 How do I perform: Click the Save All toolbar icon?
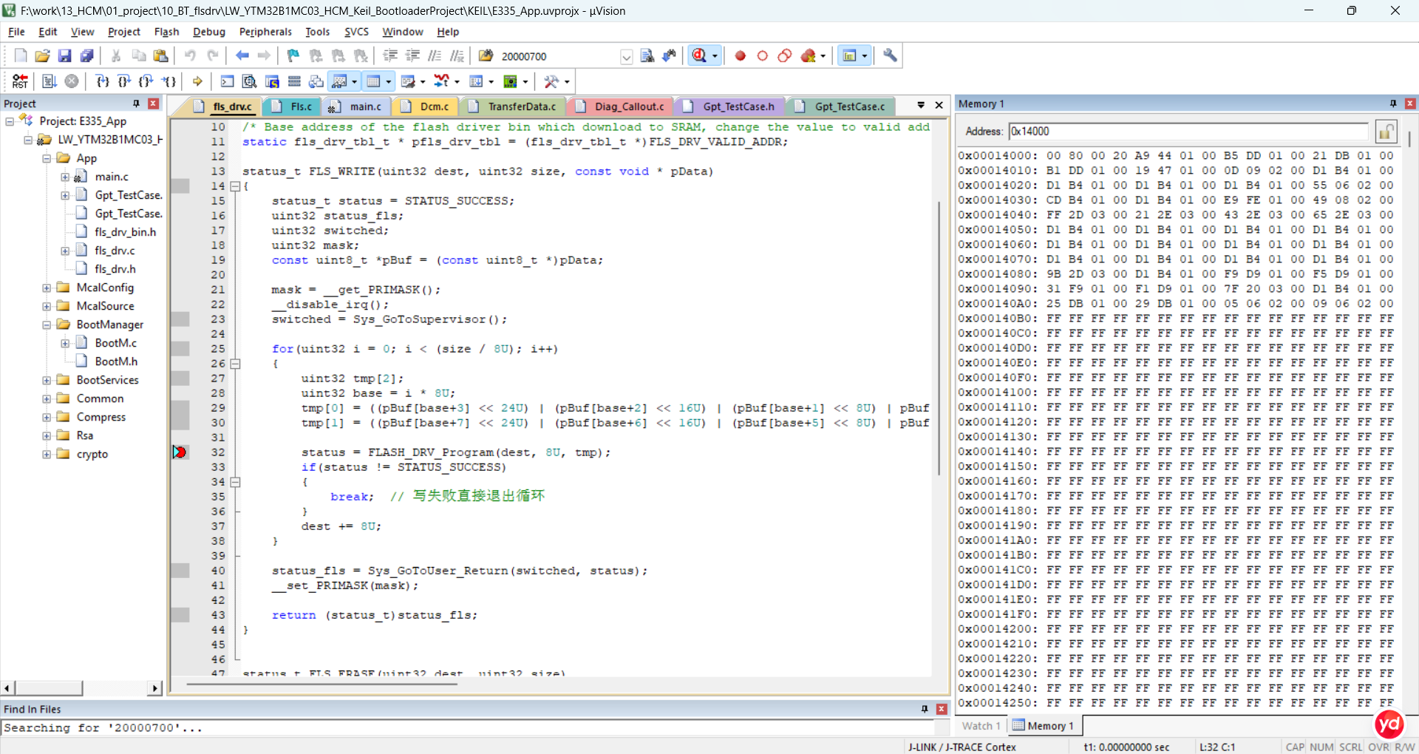pyautogui.click(x=87, y=56)
